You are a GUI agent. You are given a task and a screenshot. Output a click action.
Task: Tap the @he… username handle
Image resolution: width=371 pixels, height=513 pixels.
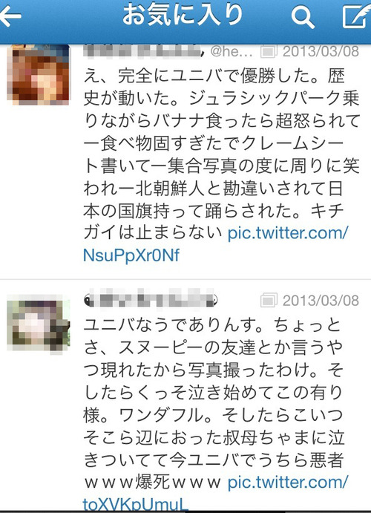(x=231, y=51)
